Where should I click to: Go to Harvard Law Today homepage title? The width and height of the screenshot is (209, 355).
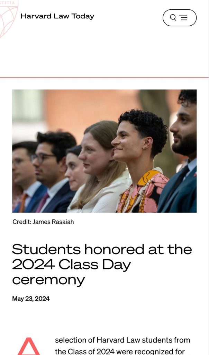57,16
